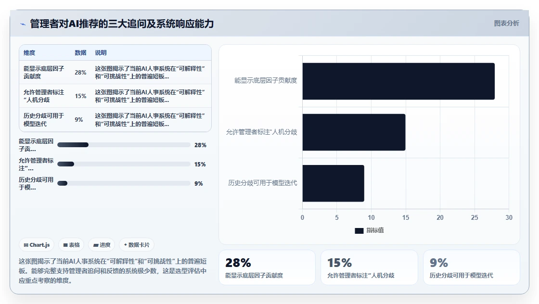Click table cell 能显示底层因子贡献度
The width and height of the screenshot is (539, 304).
coord(44,73)
